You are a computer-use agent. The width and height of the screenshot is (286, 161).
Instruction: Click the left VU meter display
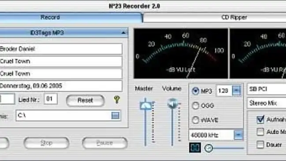click(x=181, y=54)
